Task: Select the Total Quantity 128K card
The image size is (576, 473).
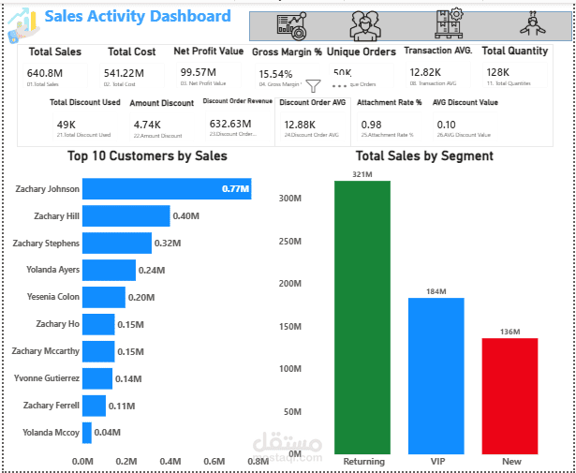Action: tap(515, 75)
